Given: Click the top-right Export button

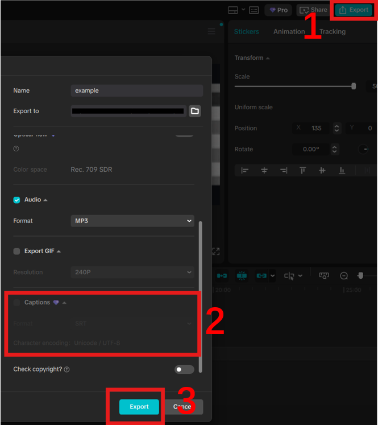Looking at the screenshot, I should (354, 10).
